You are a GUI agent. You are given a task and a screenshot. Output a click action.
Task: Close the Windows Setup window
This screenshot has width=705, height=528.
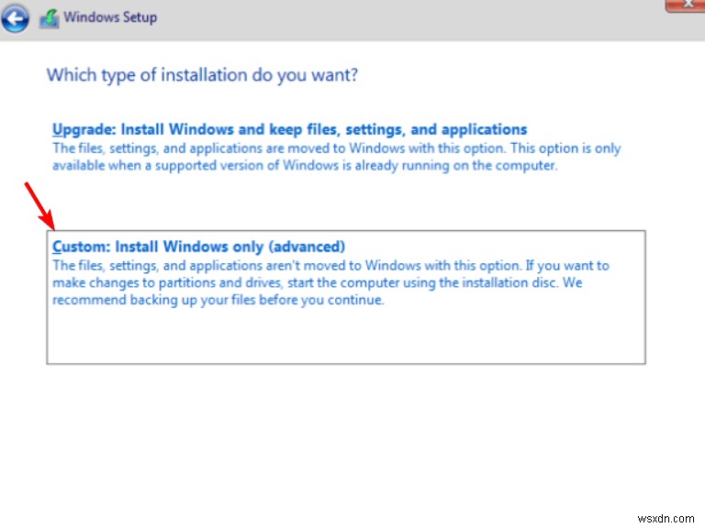click(x=687, y=5)
